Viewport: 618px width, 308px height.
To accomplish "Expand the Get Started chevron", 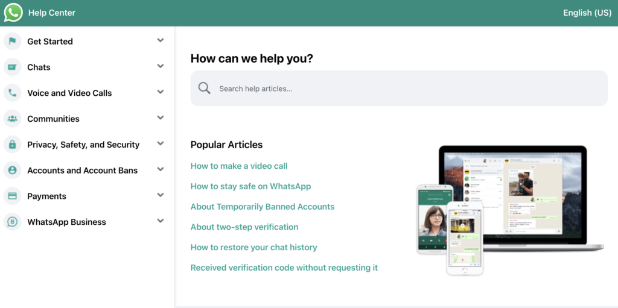I will coord(161,40).
